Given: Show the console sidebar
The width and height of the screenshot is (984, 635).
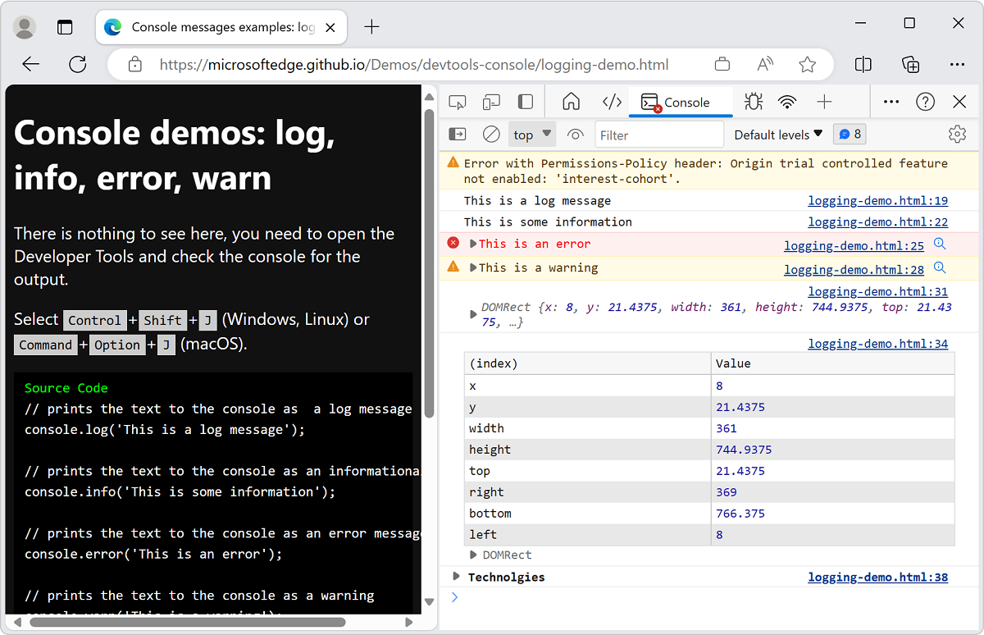Looking at the screenshot, I should [x=457, y=134].
